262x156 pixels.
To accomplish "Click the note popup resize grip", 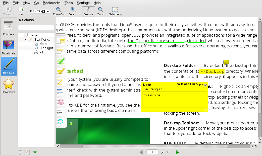I will click(x=206, y=110).
